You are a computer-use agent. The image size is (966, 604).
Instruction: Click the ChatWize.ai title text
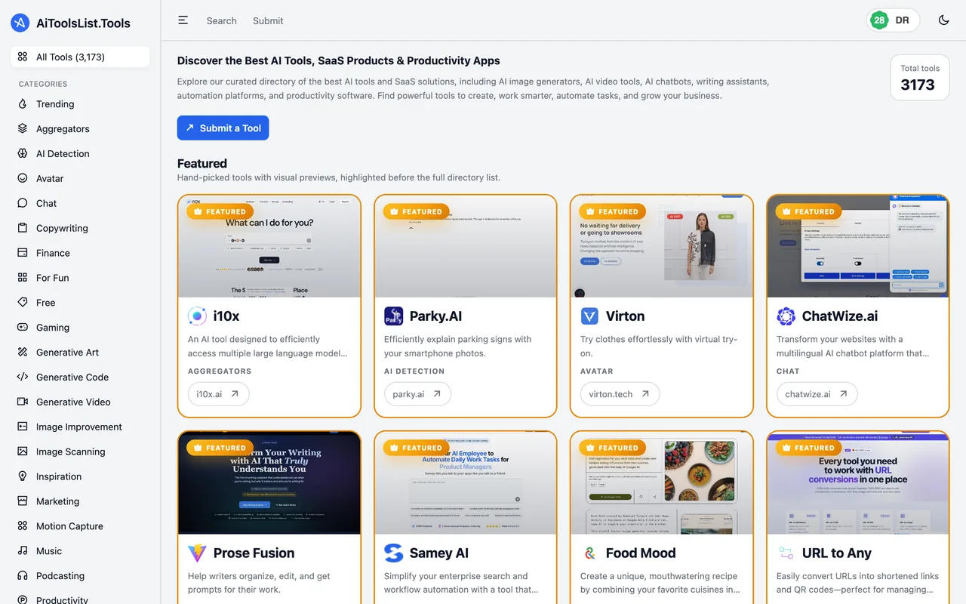pyautogui.click(x=840, y=316)
